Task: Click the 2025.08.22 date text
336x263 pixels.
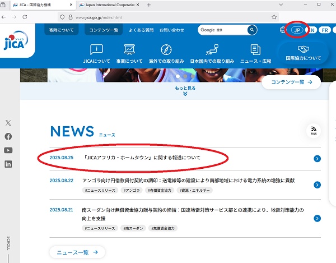Action: point(62,181)
